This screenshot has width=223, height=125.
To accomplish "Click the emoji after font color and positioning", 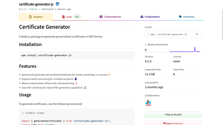I will tap(77, 83).
